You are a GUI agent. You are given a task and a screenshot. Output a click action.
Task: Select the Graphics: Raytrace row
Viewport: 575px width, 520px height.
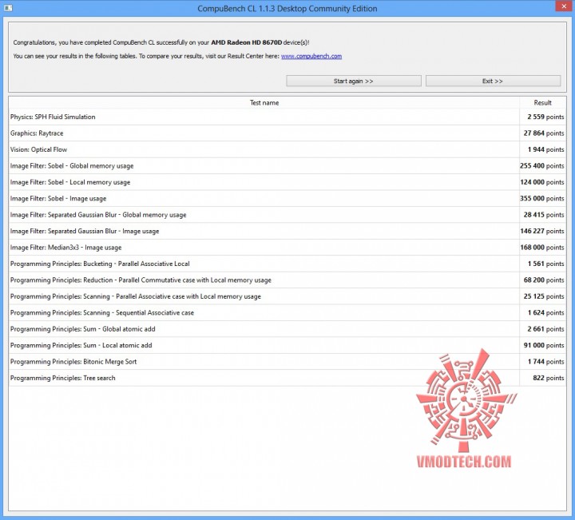pos(287,133)
